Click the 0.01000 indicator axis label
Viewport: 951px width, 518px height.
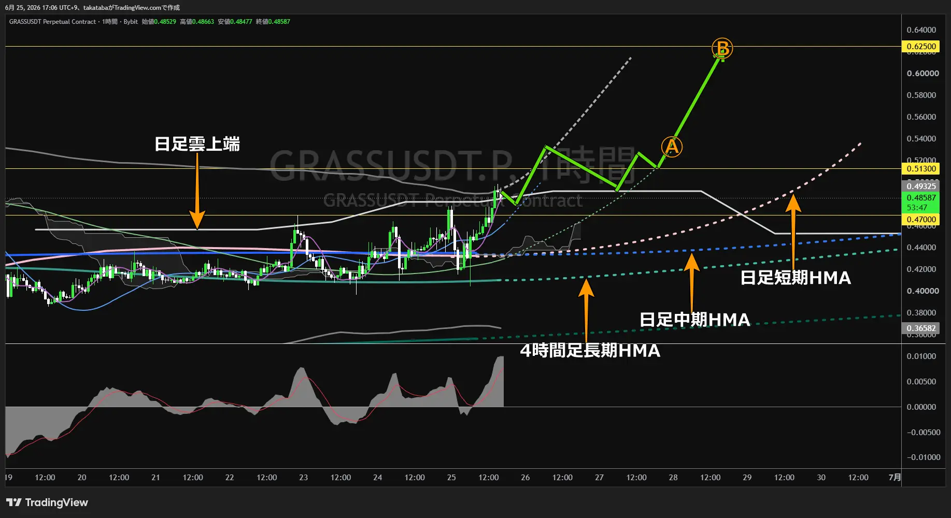pos(921,356)
